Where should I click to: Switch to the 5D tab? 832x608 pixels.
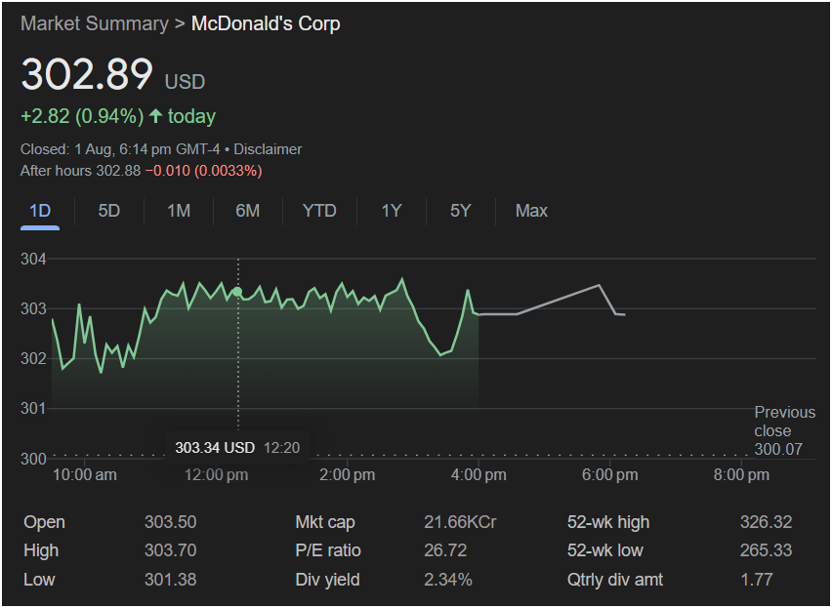[x=109, y=211]
